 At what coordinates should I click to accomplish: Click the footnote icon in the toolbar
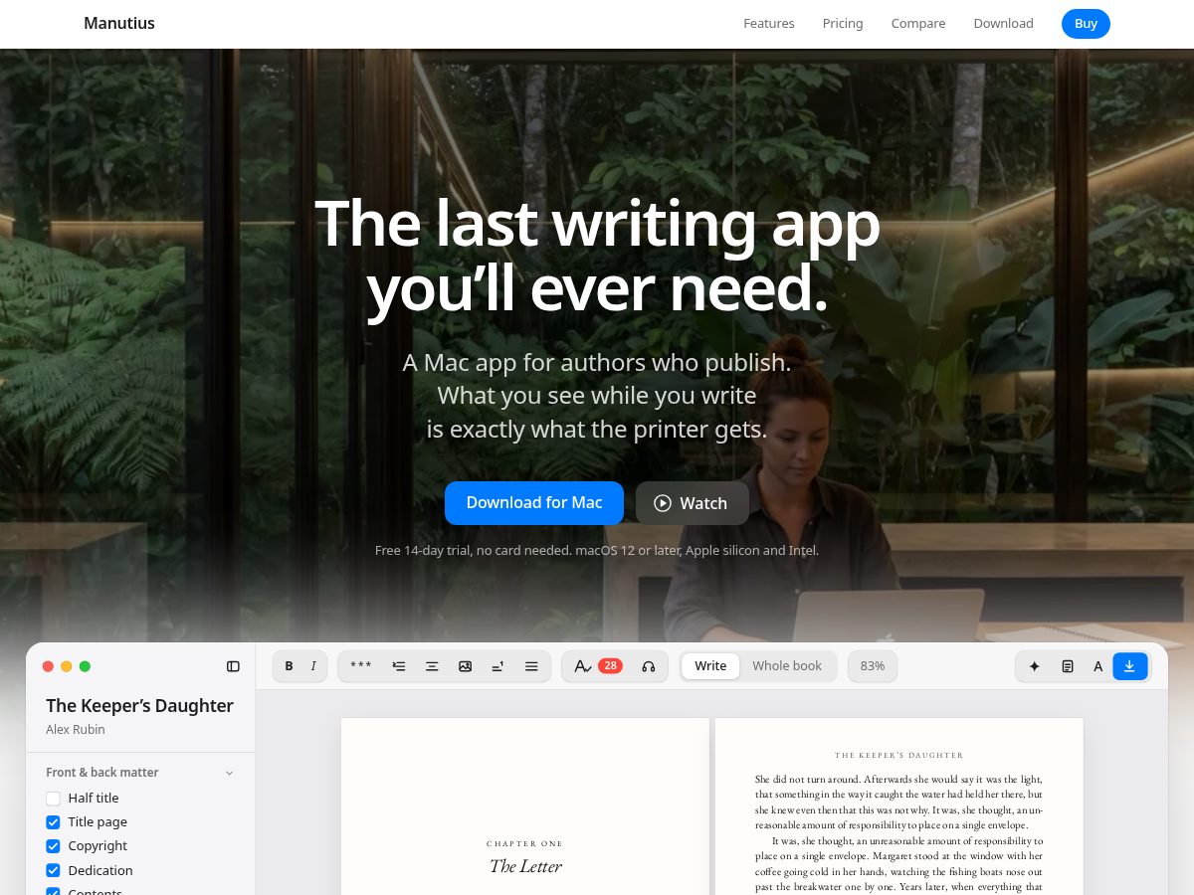497,666
